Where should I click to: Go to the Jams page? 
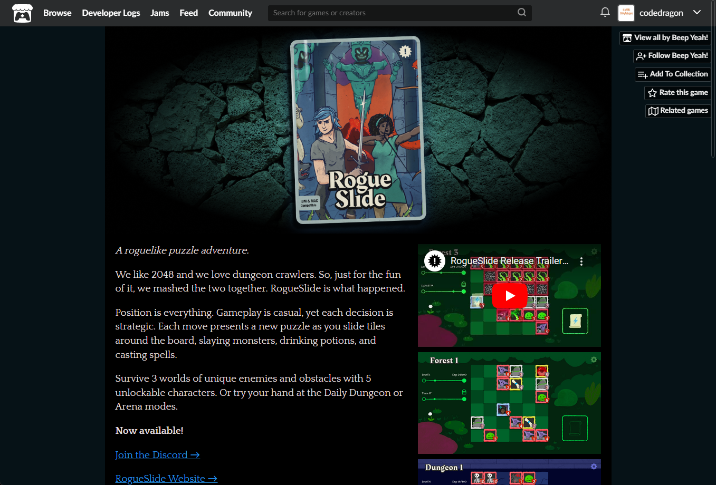point(159,13)
